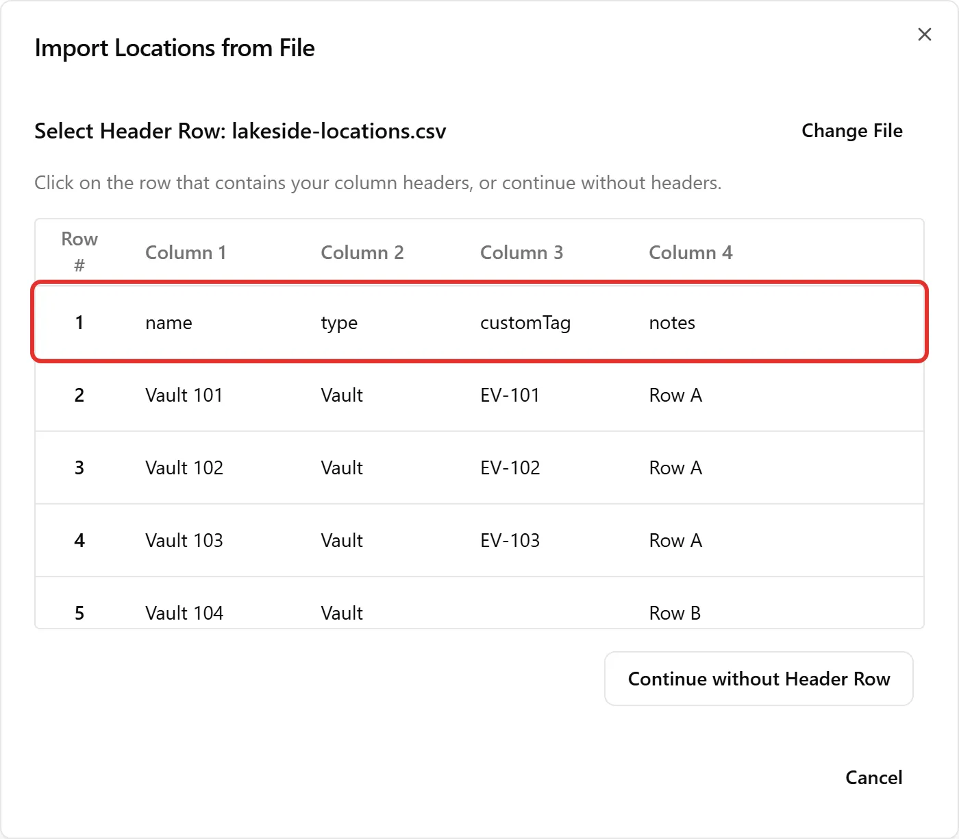Cancel the import dialog

pos(873,777)
